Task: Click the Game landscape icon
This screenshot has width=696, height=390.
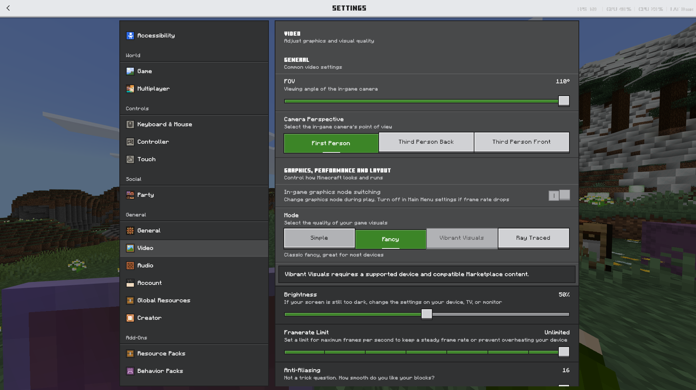Action: (x=130, y=71)
